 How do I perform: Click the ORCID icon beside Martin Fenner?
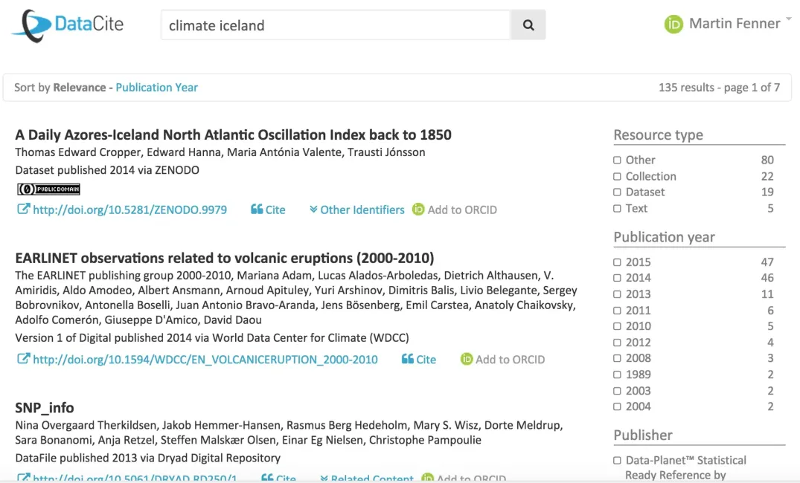click(x=673, y=24)
